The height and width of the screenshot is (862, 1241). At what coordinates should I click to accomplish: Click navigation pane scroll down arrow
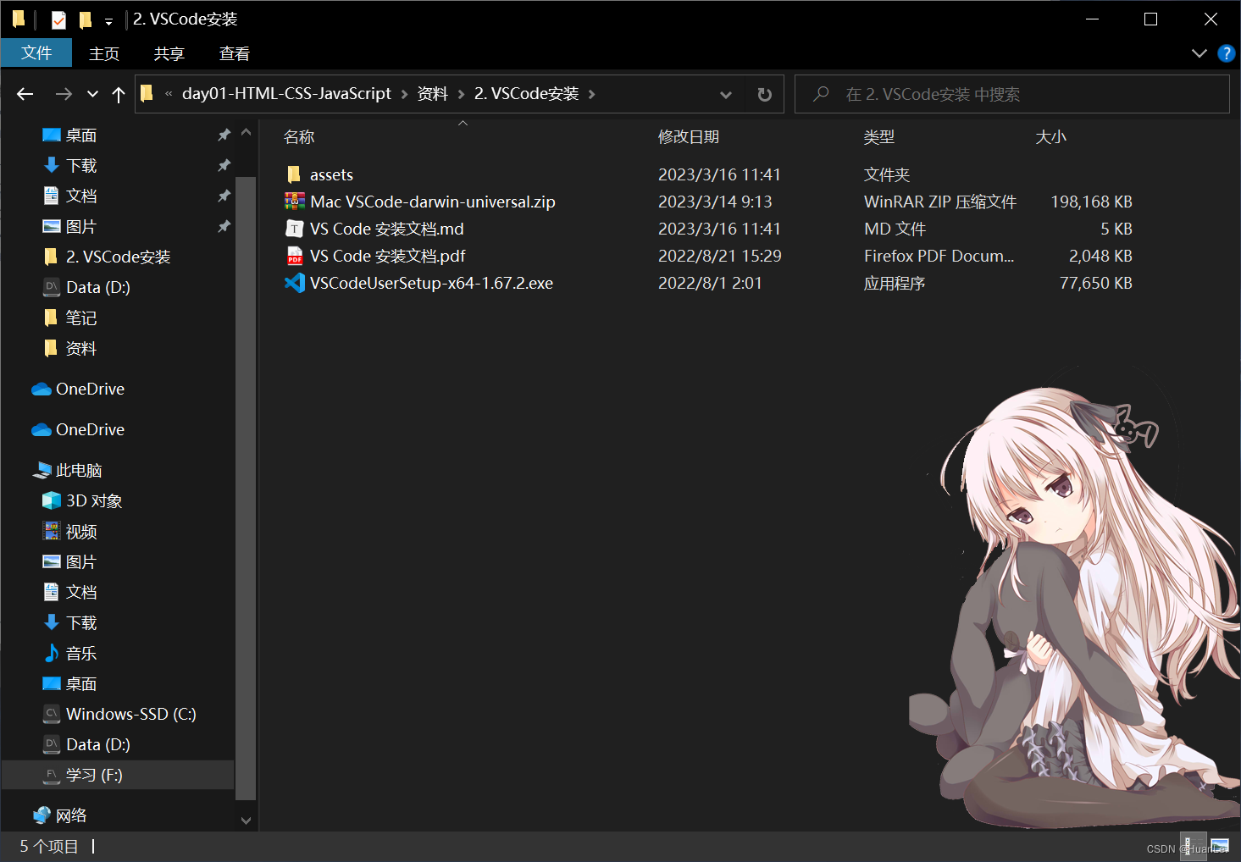pos(246,821)
